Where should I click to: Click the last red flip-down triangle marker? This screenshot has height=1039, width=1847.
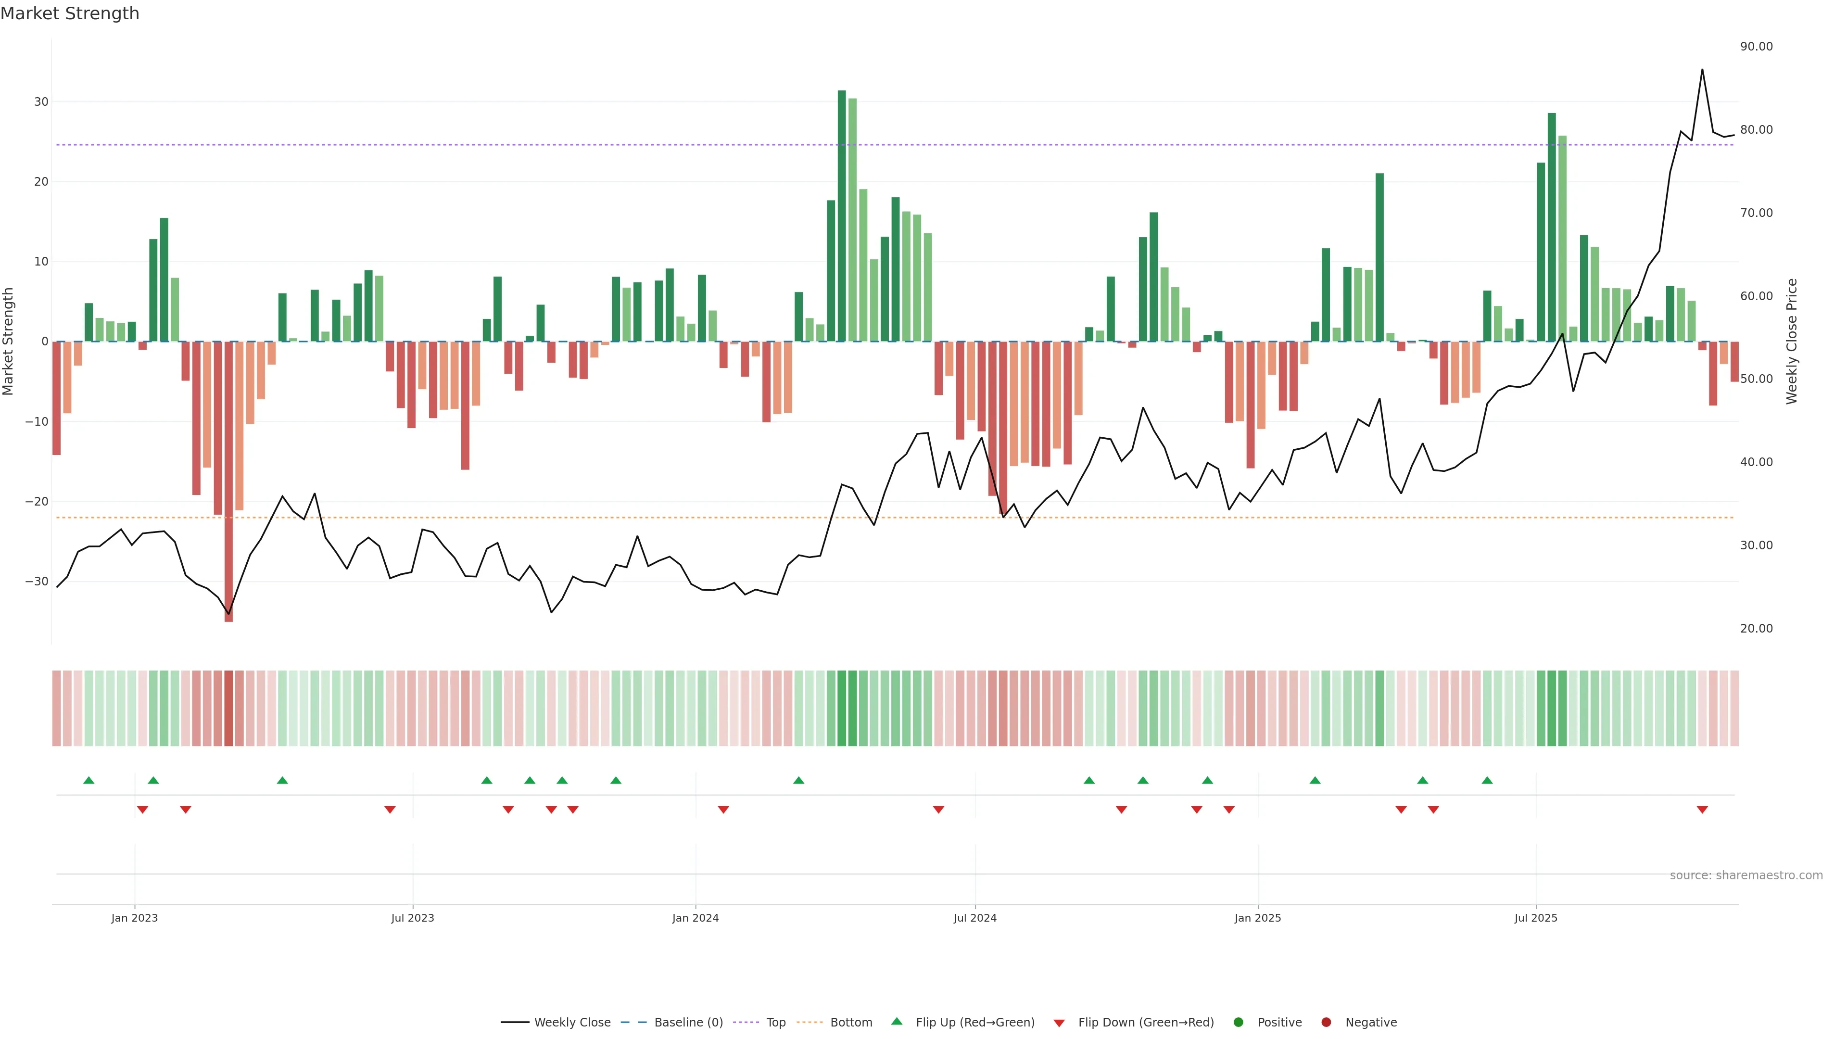(x=1702, y=810)
